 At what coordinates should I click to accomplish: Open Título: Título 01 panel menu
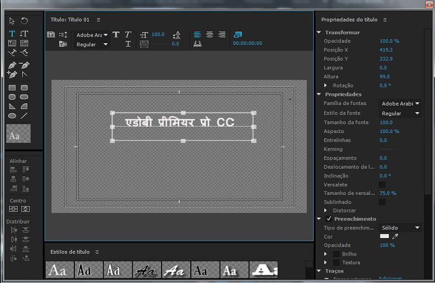[x=98, y=20]
